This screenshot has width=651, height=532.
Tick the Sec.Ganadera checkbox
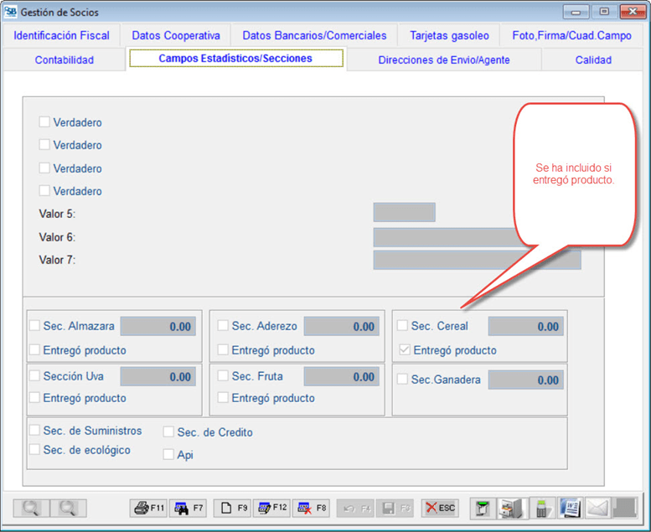[403, 380]
